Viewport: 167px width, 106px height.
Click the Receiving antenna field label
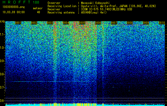click(61, 12)
